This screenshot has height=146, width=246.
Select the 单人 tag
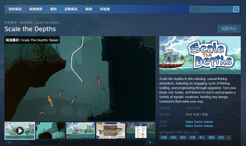[x=202, y=137]
